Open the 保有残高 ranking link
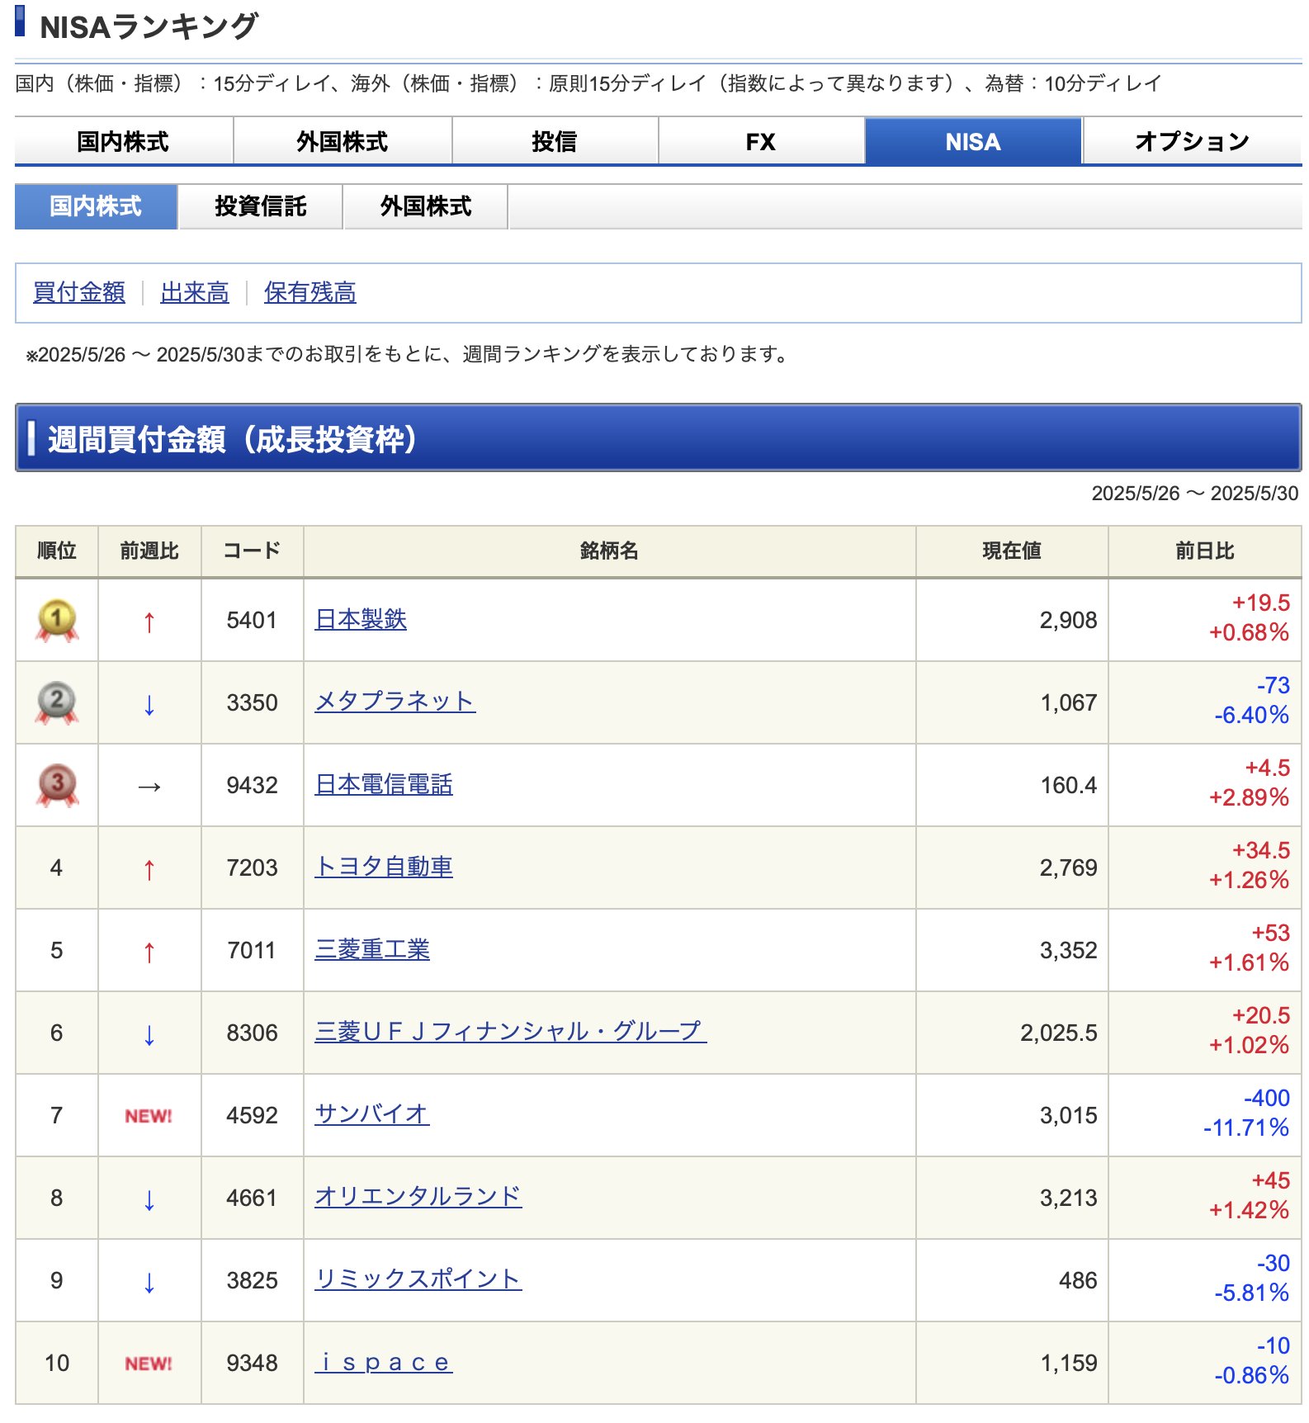The width and height of the screenshot is (1309, 1423). 310,292
